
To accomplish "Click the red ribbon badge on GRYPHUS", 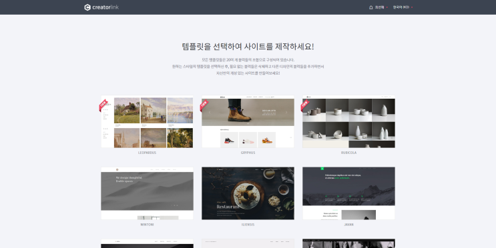I will point(204,105).
